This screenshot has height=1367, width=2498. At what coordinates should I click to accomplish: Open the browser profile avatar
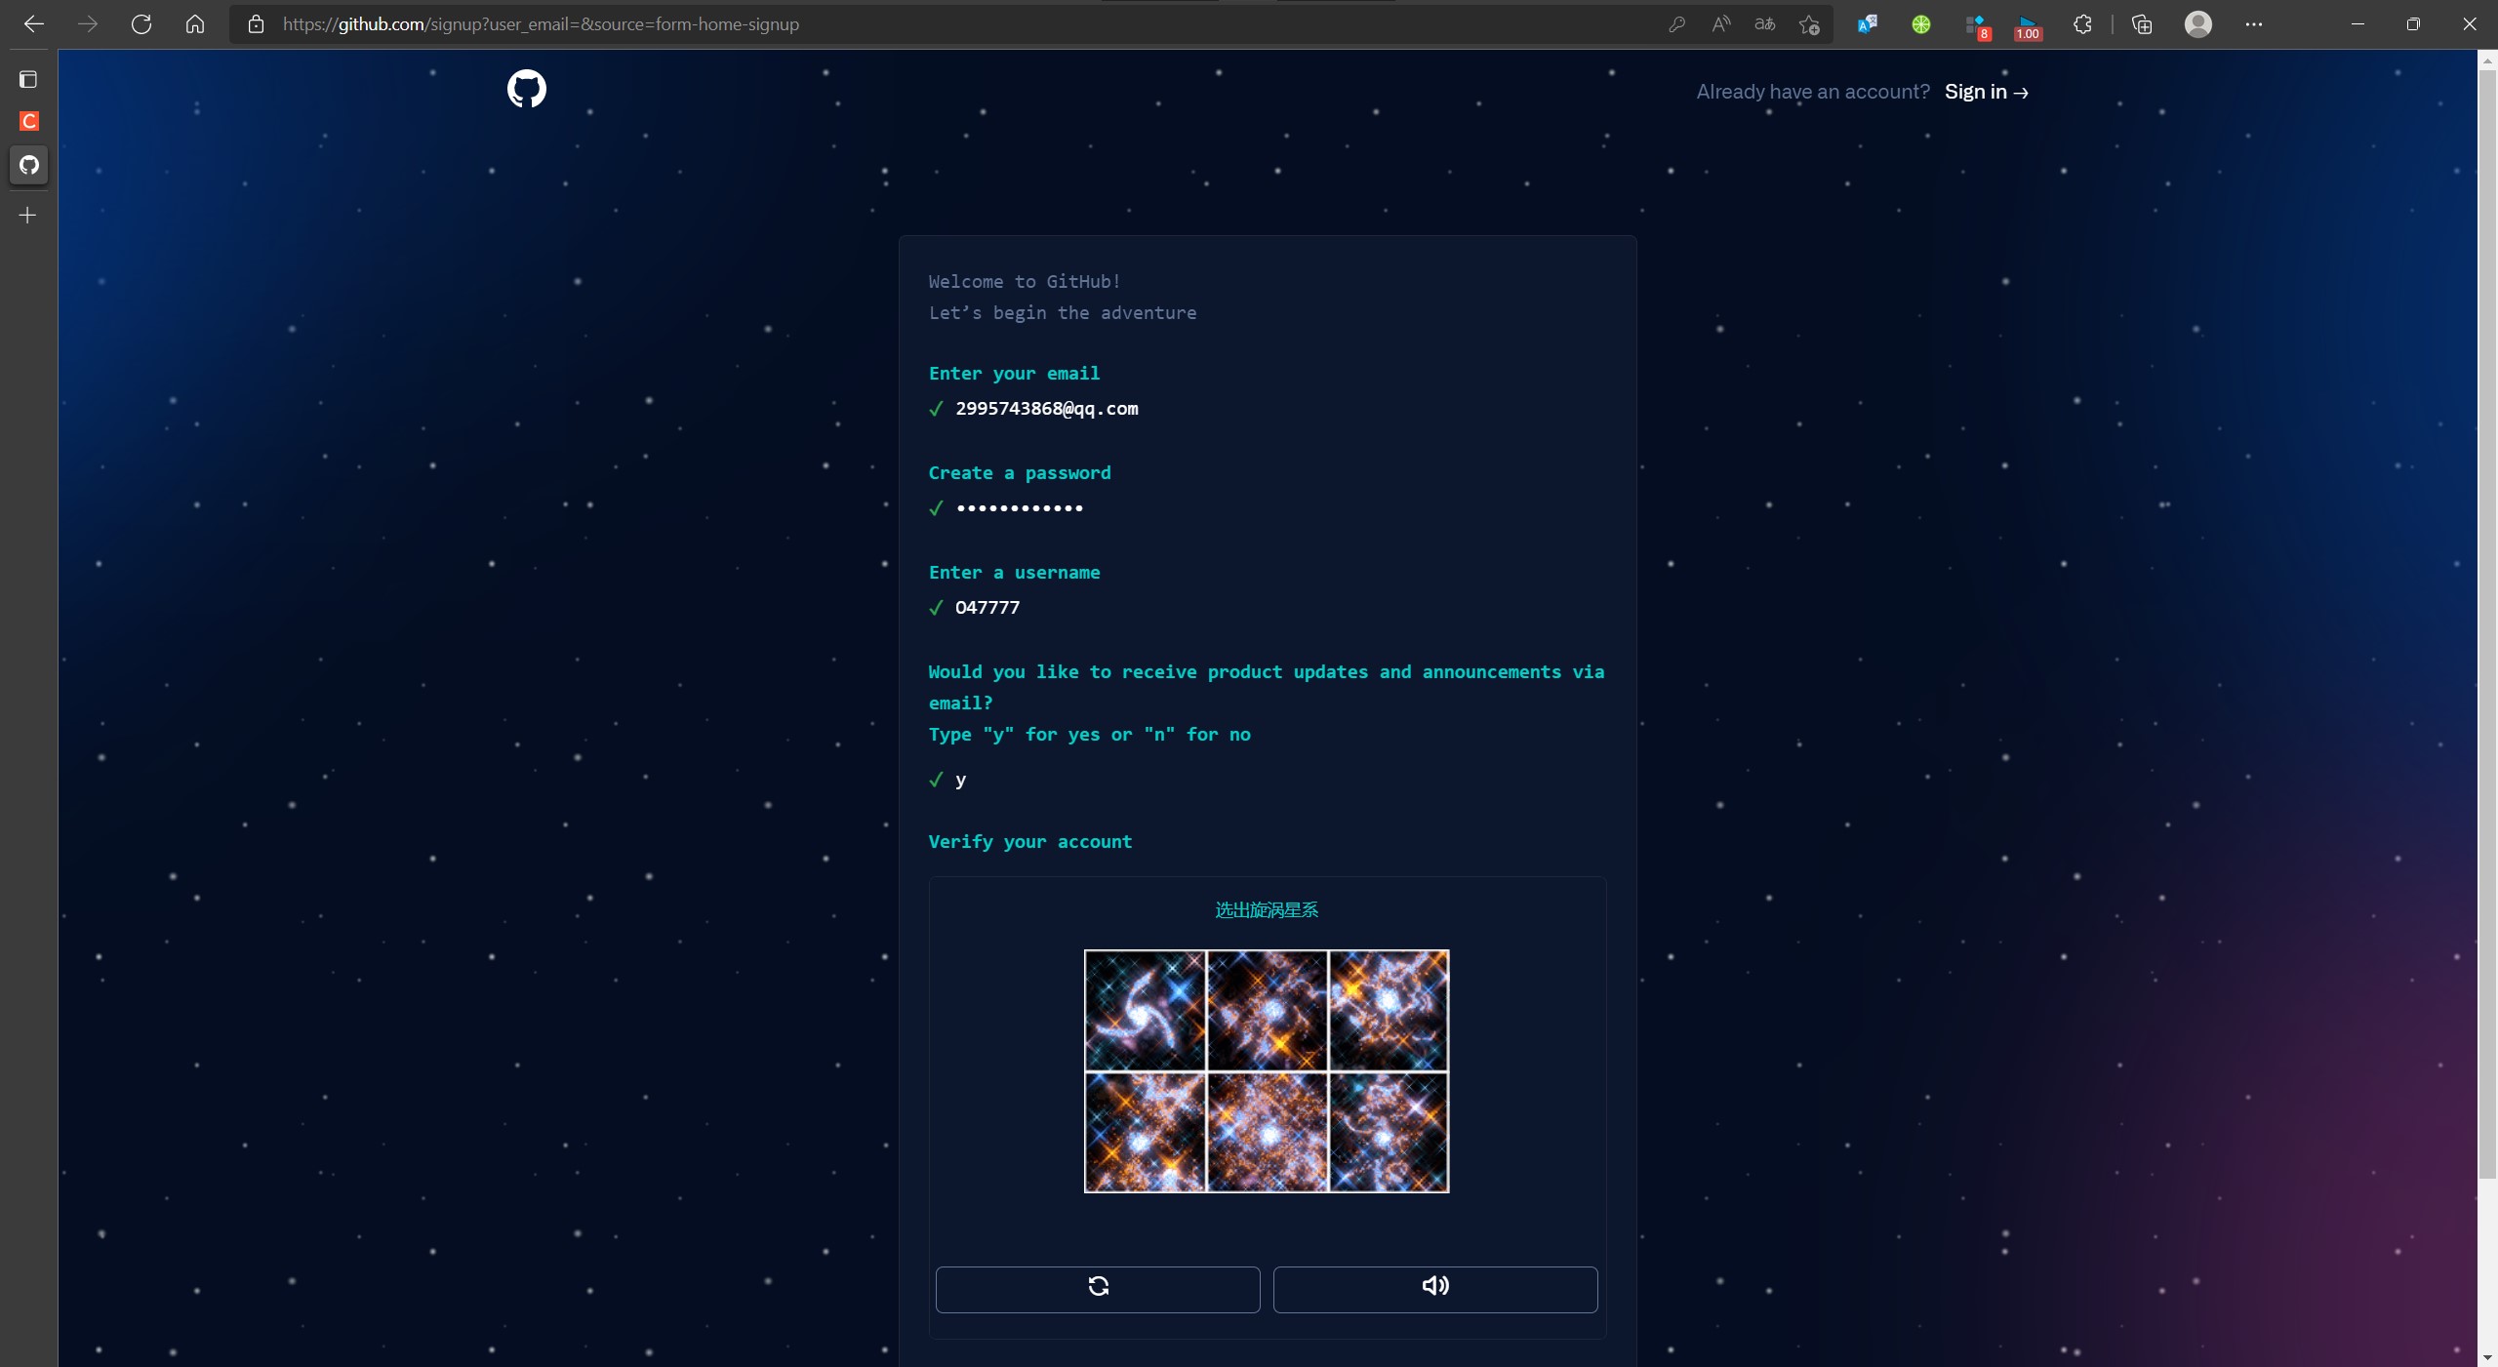point(2197,24)
